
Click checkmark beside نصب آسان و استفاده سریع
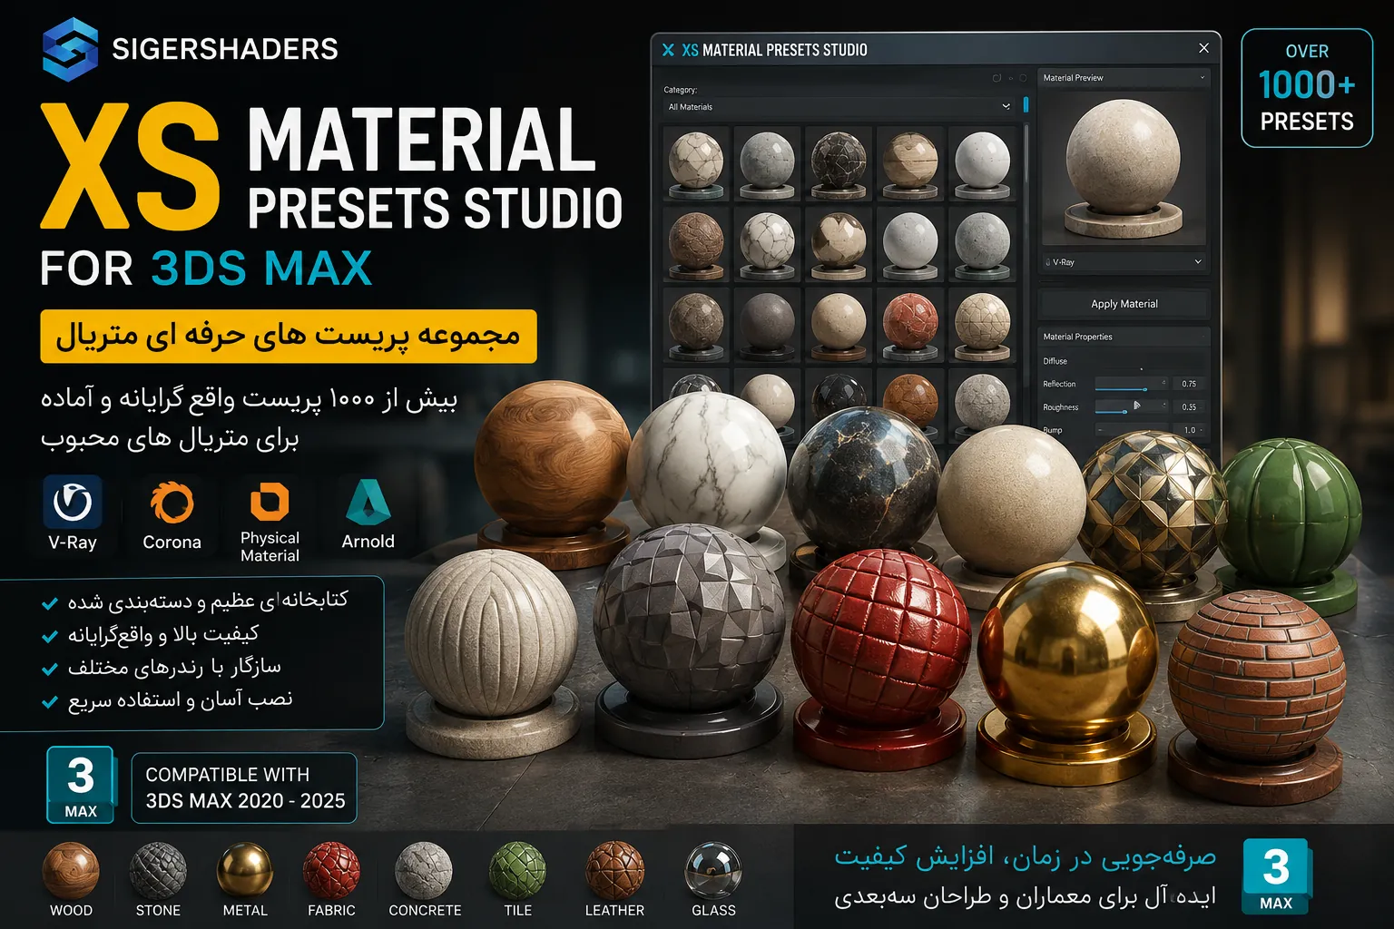50,701
